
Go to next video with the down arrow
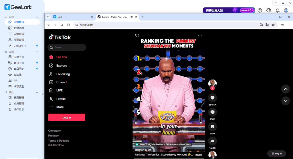point(285,101)
